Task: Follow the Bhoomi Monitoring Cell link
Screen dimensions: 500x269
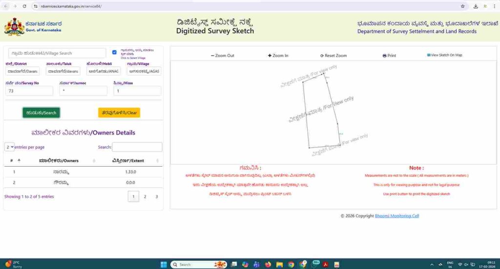Action: click(396, 216)
